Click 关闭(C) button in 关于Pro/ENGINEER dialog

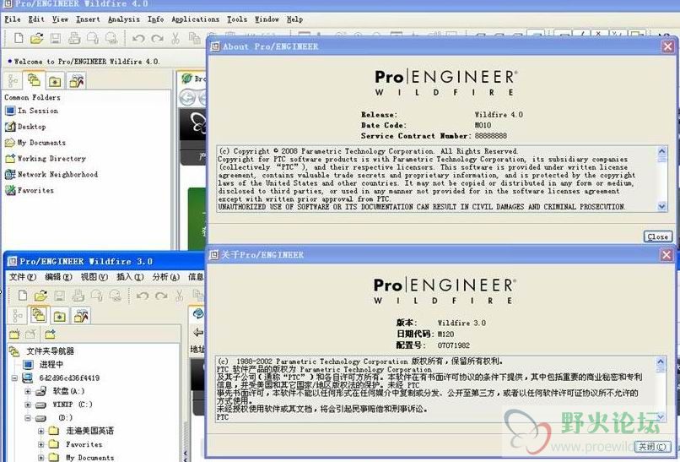pos(652,447)
